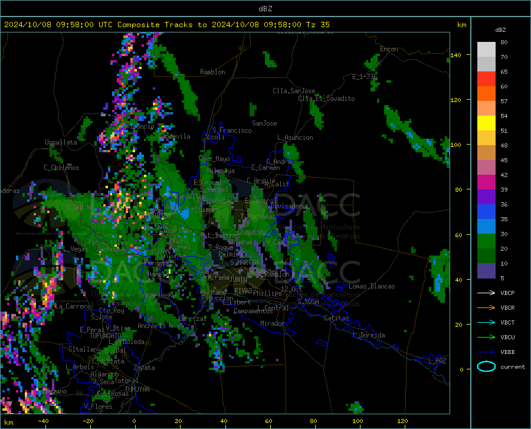
Task: Pick the slate 5-10 dBZ swatch
Action: 486,270
